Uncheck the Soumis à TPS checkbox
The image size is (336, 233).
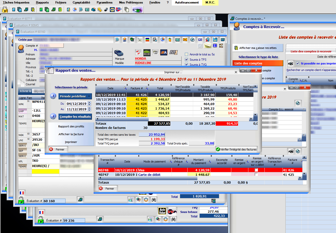pos(186,60)
